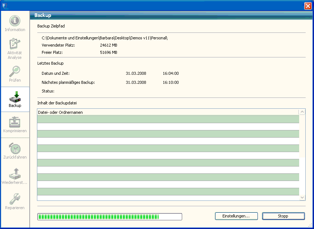Open the Information section in the sidebar

click(15, 23)
